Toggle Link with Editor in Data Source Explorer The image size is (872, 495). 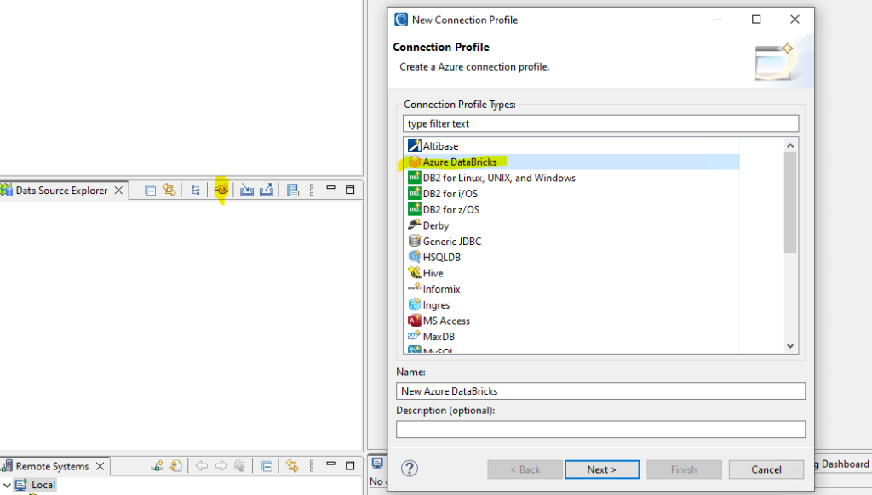(x=169, y=191)
